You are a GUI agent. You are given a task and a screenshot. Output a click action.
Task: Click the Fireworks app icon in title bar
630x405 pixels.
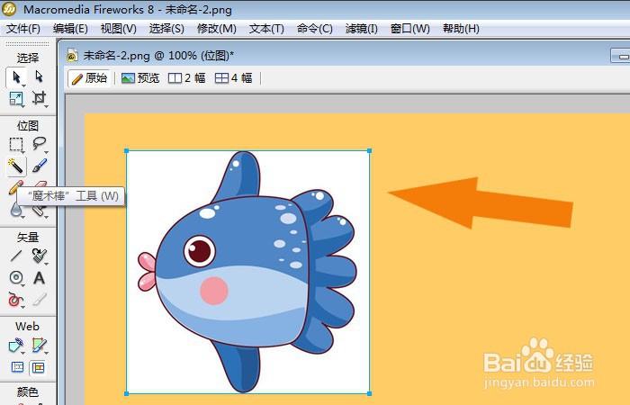pos(10,9)
